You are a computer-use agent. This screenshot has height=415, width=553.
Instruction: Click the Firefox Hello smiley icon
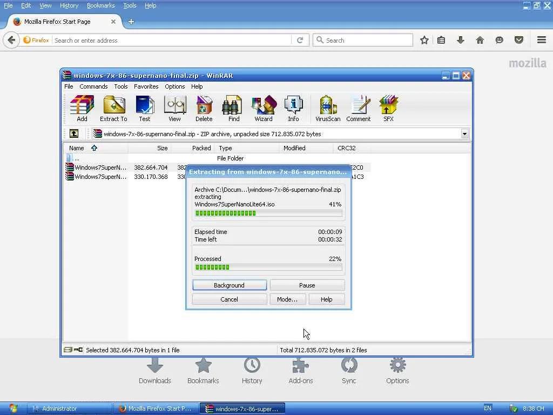[x=500, y=40]
